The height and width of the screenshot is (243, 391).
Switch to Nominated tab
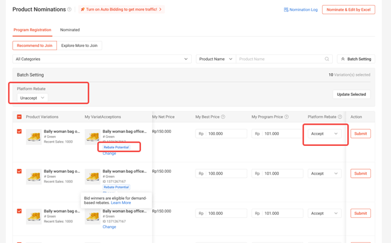tap(70, 30)
